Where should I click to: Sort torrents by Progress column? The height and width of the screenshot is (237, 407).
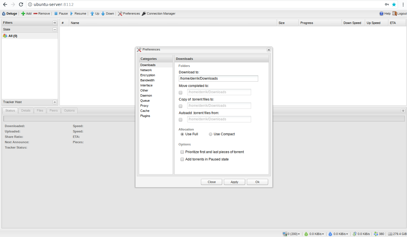click(320, 23)
